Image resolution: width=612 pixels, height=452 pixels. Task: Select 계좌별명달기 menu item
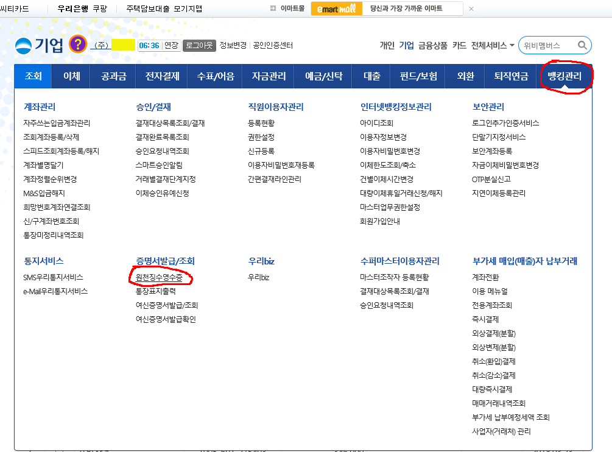click(43, 166)
